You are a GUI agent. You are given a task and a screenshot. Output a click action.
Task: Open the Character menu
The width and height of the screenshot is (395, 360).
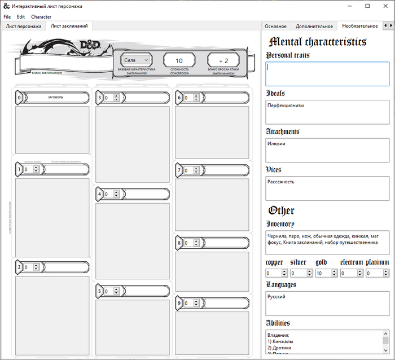tap(41, 17)
